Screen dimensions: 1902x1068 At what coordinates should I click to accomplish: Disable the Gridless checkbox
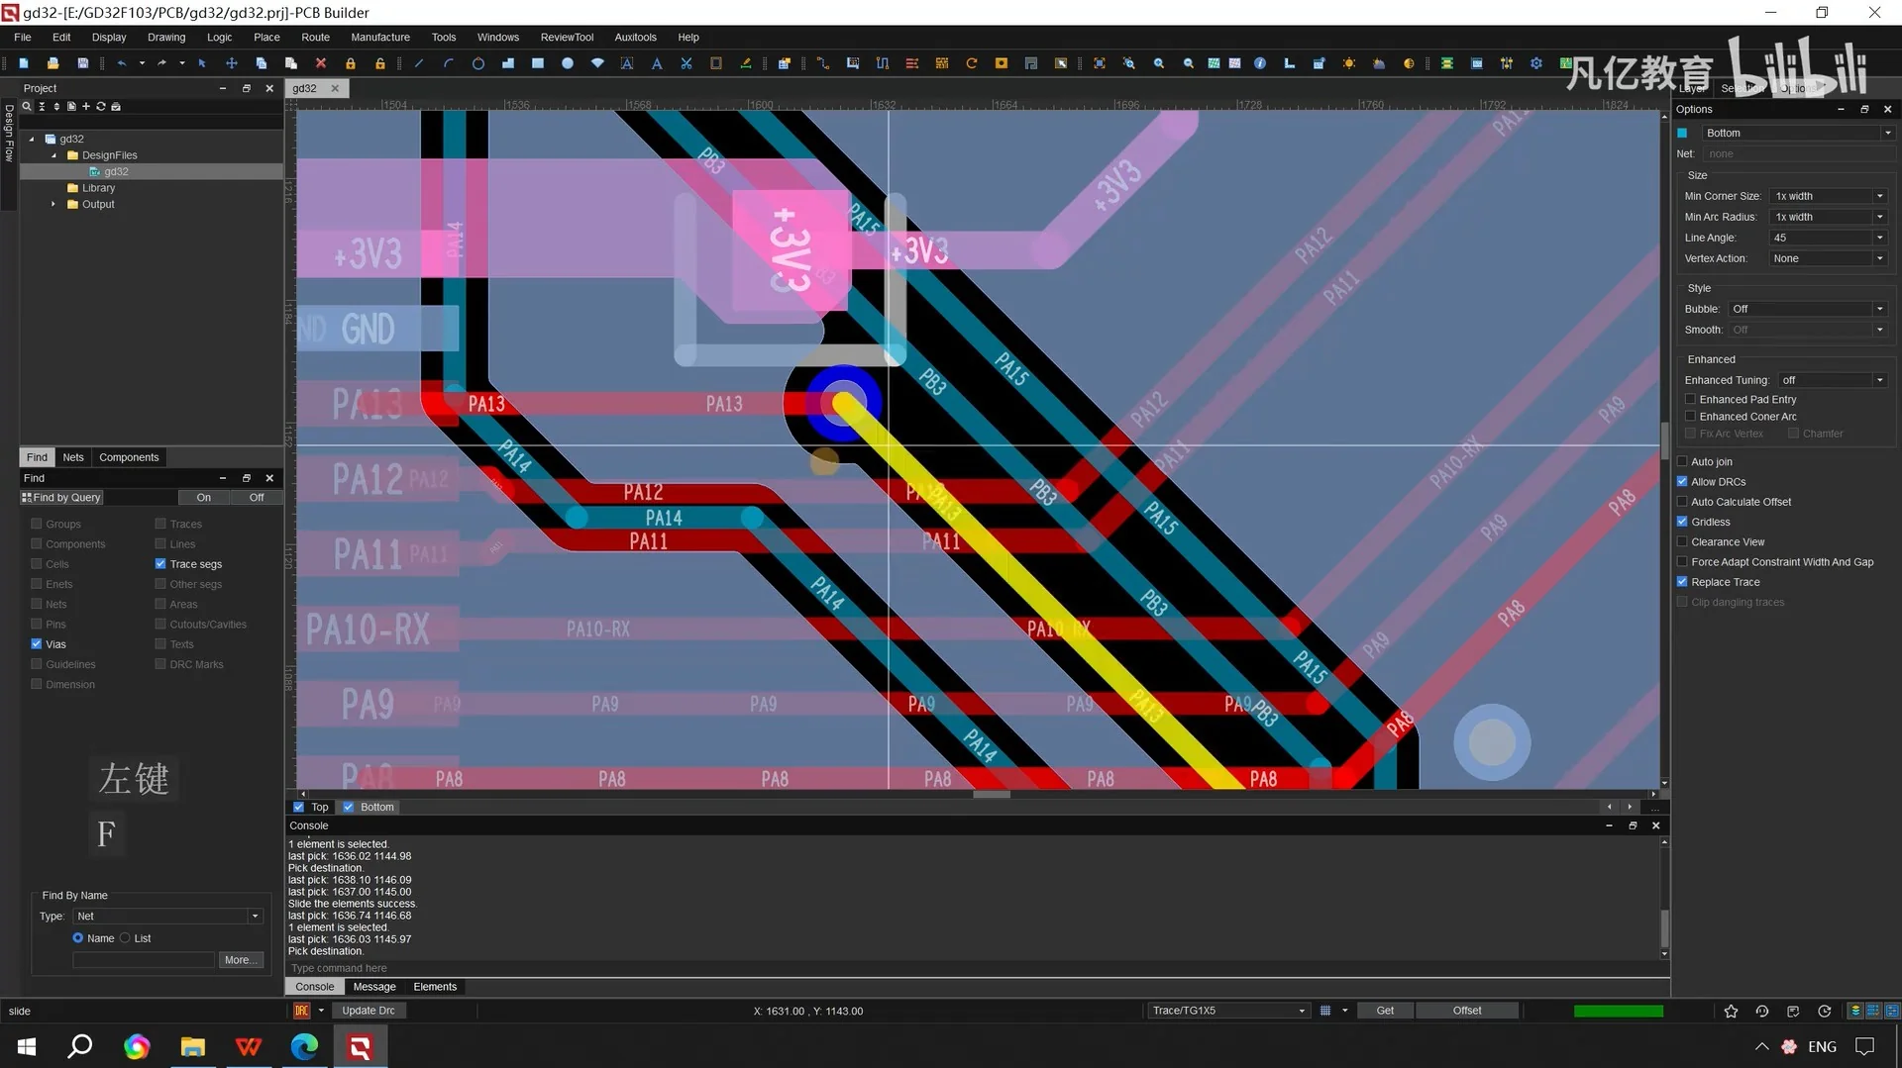(1682, 522)
